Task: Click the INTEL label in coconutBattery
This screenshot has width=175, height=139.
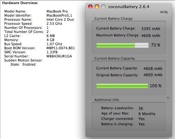Action: click(164, 12)
